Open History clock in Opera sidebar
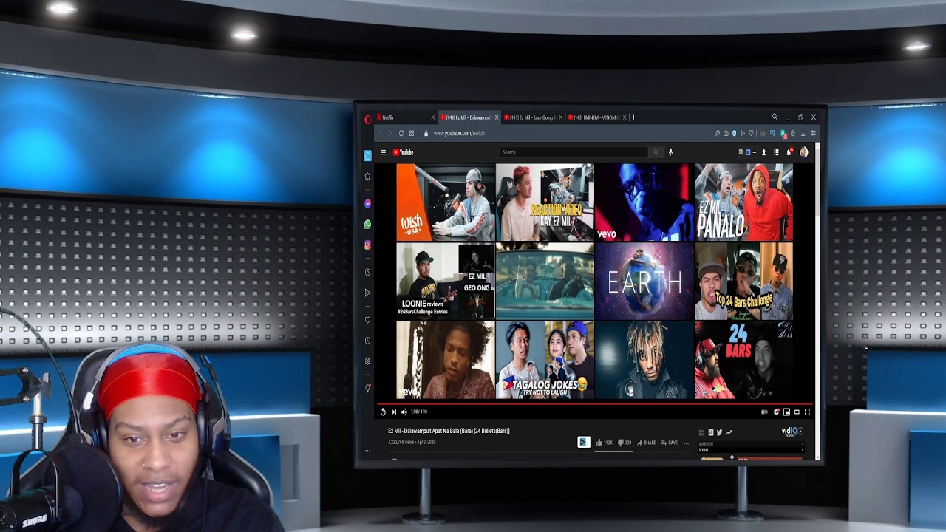The image size is (946, 532). click(367, 341)
